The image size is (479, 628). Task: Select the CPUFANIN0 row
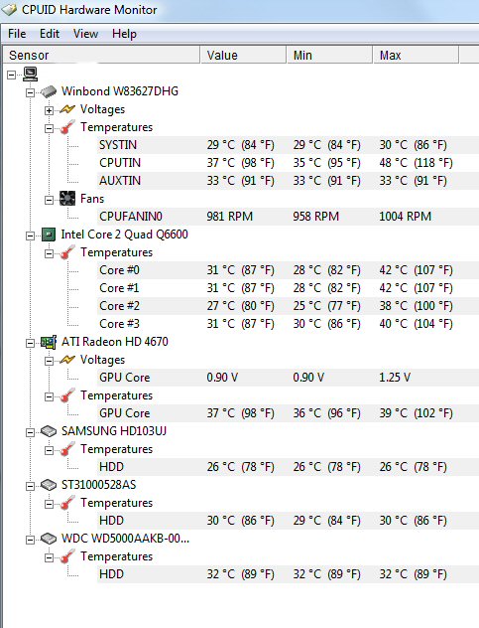288,217
